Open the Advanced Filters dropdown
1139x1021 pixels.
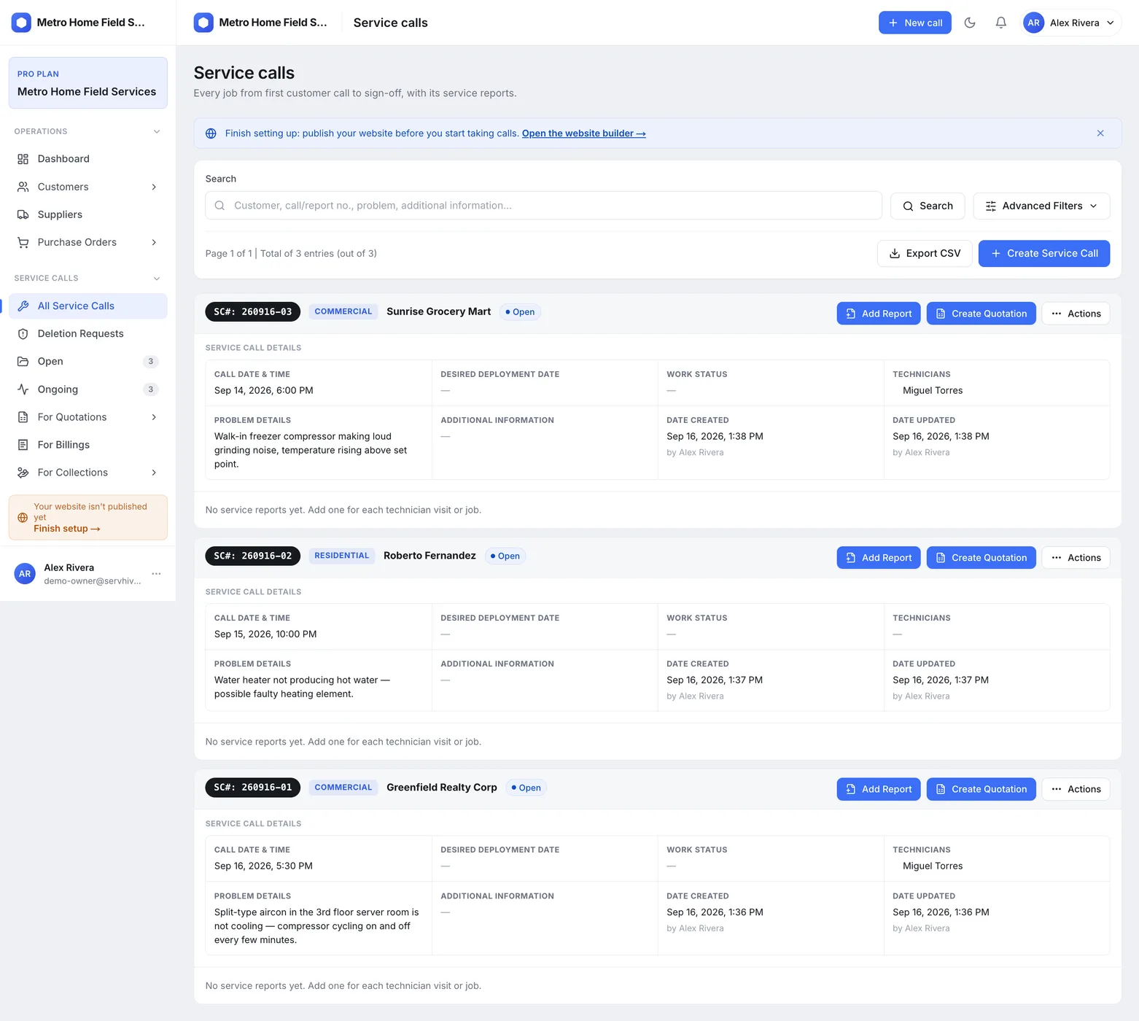pyautogui.click(x=1041, y=206)
